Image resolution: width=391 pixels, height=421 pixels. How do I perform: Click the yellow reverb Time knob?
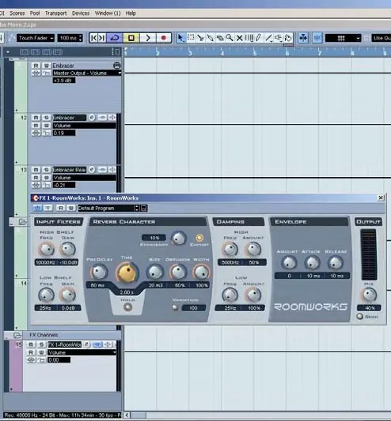127,273
